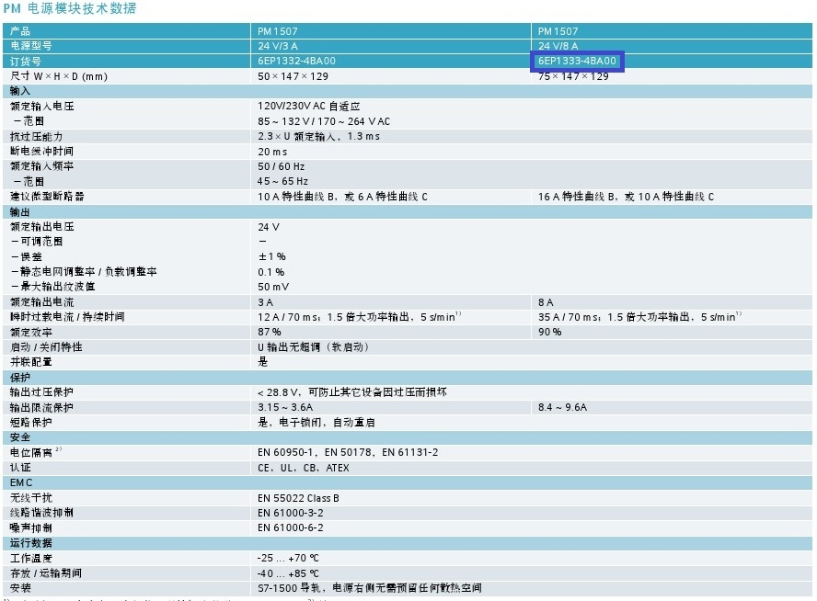Select '10 A 特性曲线 B，或 6 A 特性曲线 C'
The height and width of the screenshot is (601, 817).
[x=342, y=197]
